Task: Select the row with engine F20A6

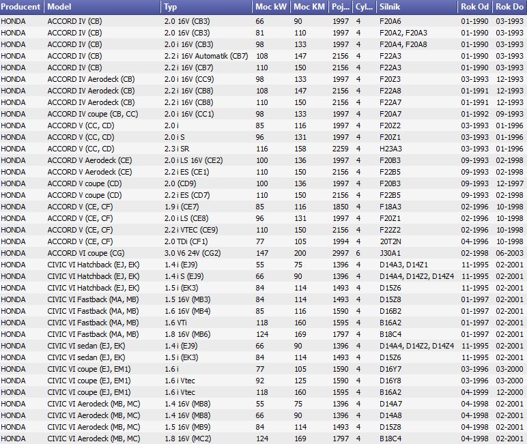Action: point(263,21)
